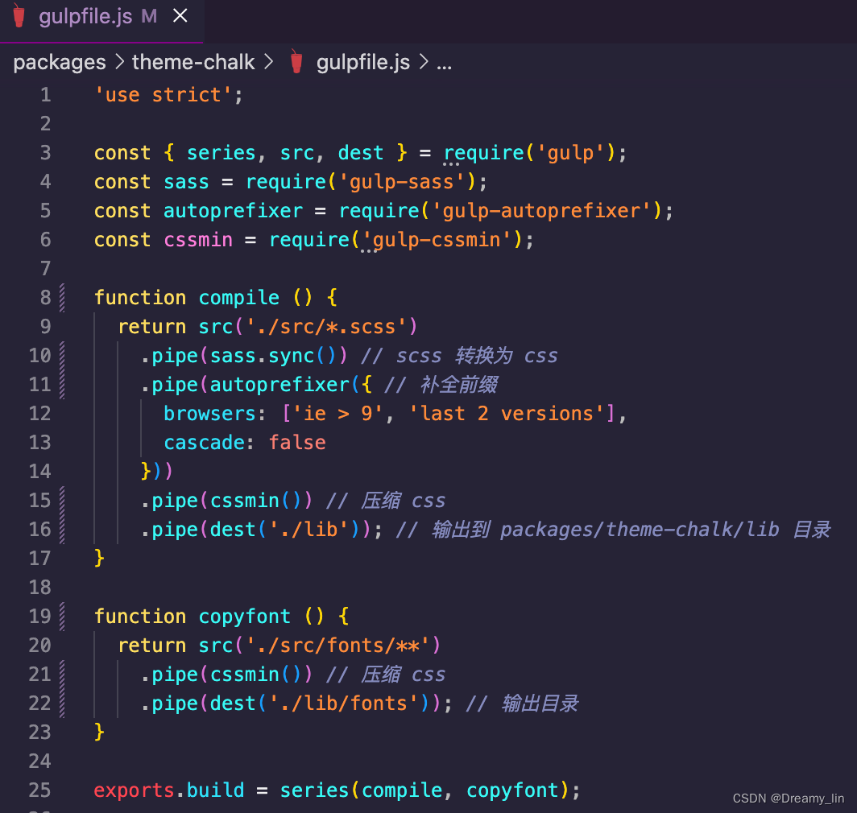857x813 pixels.
Task: Click the M modified badge on the tab
Action: coord(149,17)
